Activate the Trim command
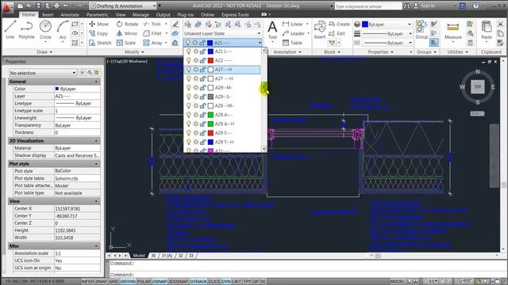 coord(152,24)
